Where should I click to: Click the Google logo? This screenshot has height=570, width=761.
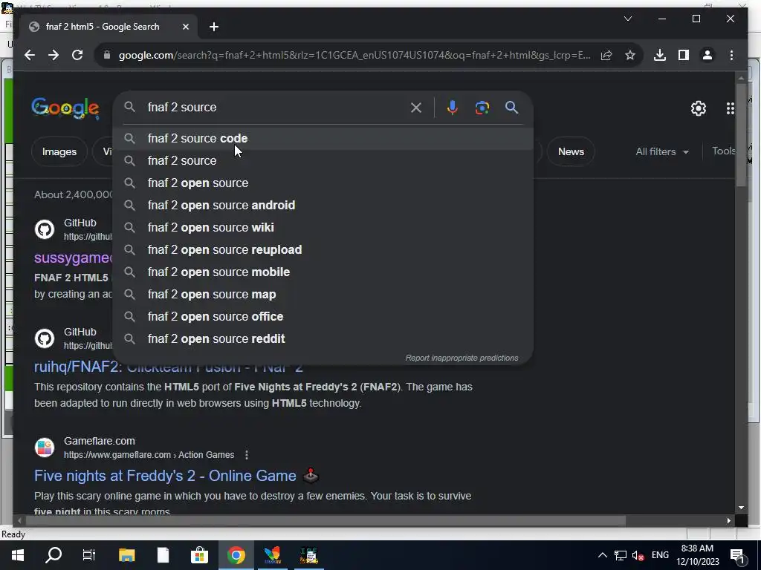(65, 108)
